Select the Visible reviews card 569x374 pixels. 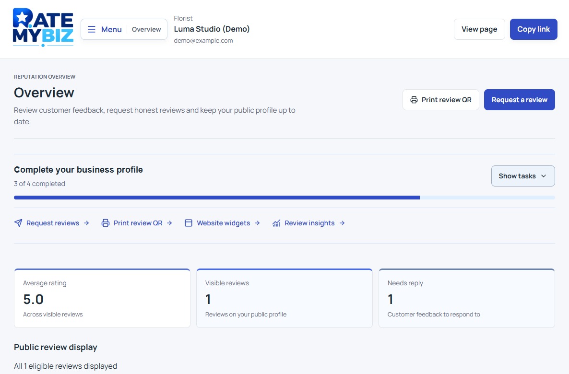[284, 298]
